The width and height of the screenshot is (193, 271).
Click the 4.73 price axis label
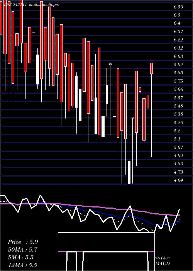[178, 172]
